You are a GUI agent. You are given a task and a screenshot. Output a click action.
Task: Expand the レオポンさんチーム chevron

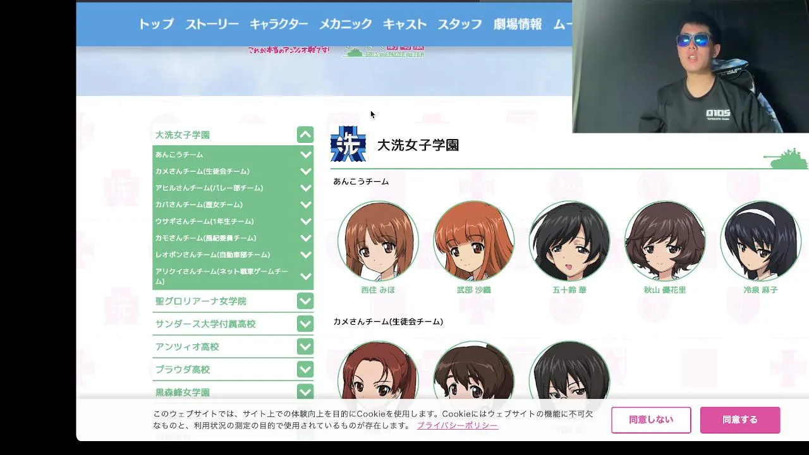click(306, 255)
